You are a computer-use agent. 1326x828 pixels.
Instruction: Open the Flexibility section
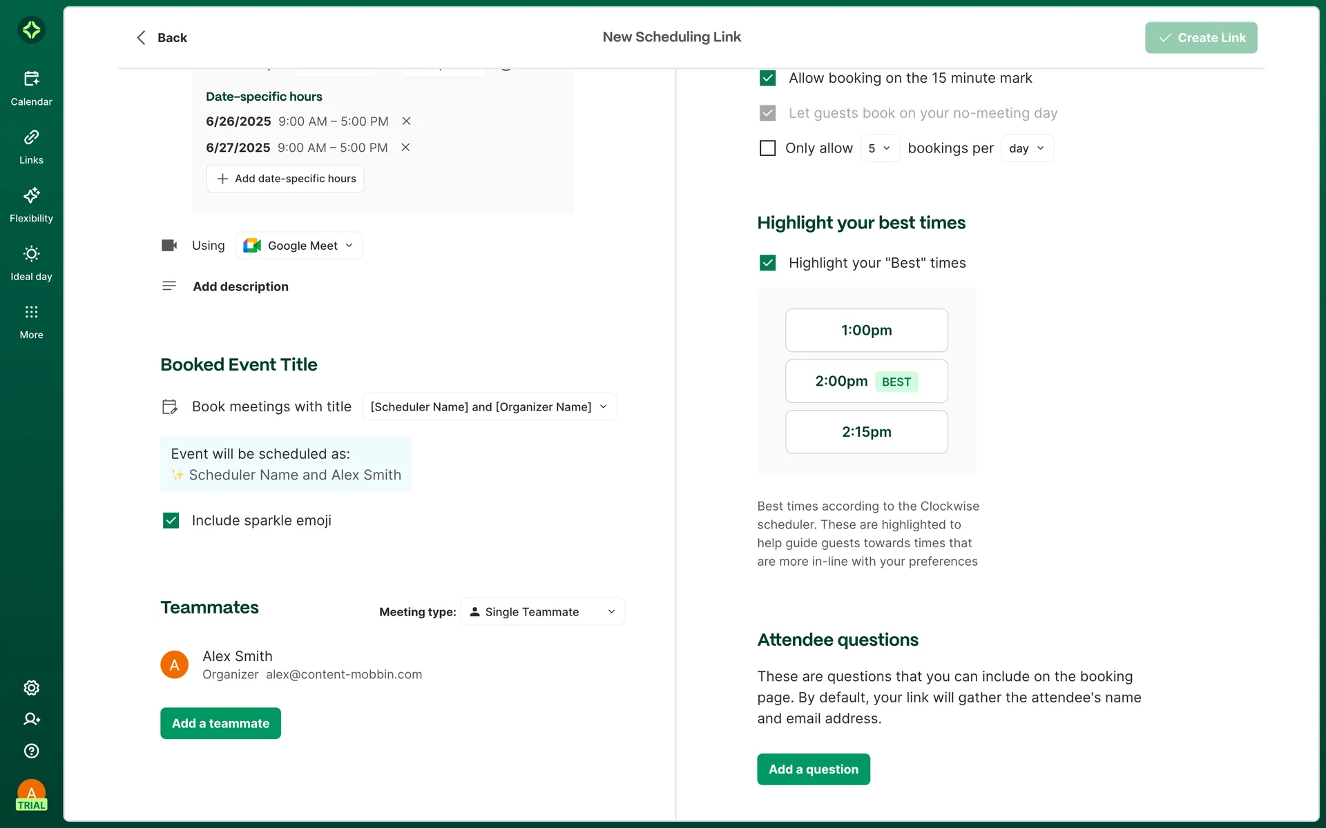click(31, 205)
